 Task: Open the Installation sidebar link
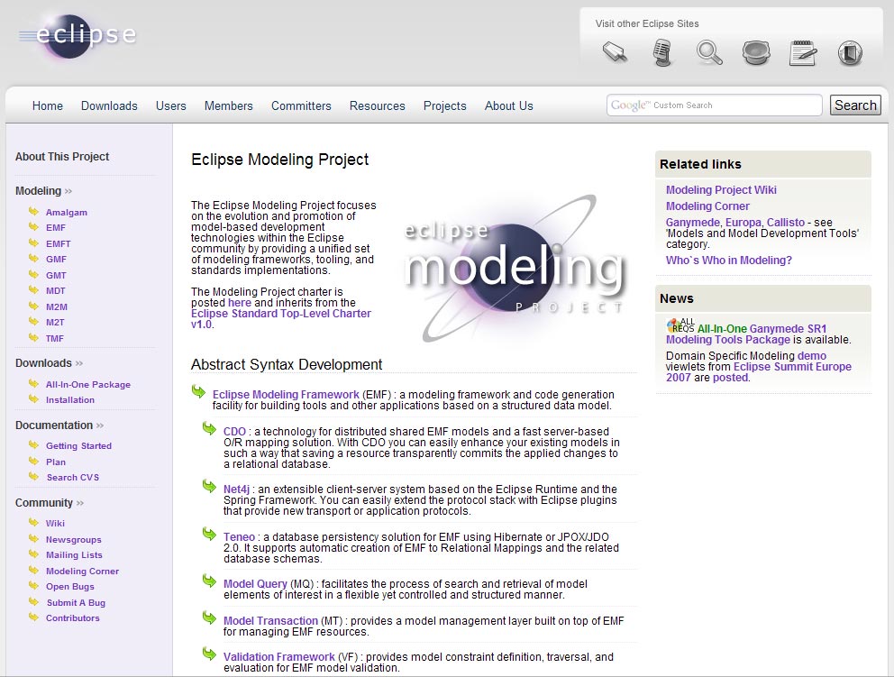(70, 400)
